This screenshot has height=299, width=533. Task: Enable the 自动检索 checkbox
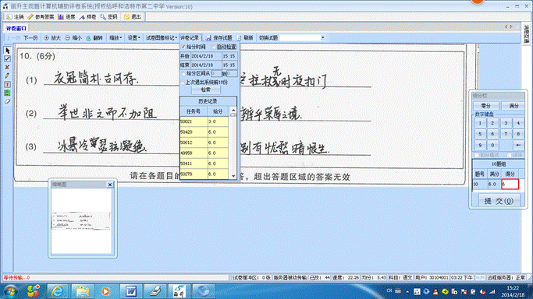tap(214, 47)
